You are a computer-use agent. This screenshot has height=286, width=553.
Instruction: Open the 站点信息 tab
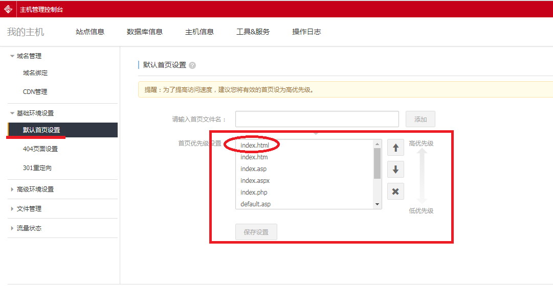pos(90,32)
